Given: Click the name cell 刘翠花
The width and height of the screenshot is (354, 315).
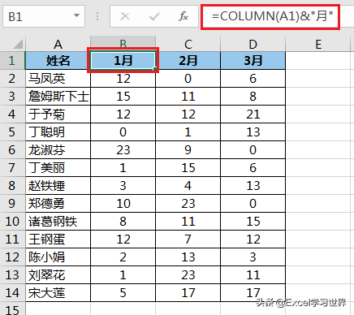Looking at the screenshot, I should [58, 275].
